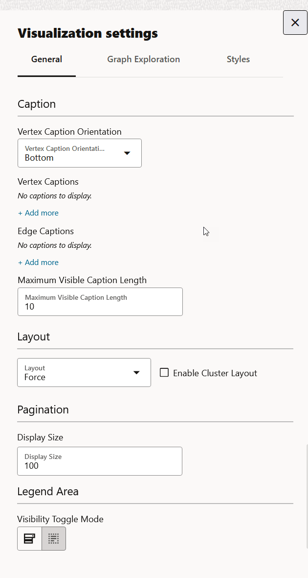Switch to the Styles tab
The image size is (308, 578).
[238, 59]
